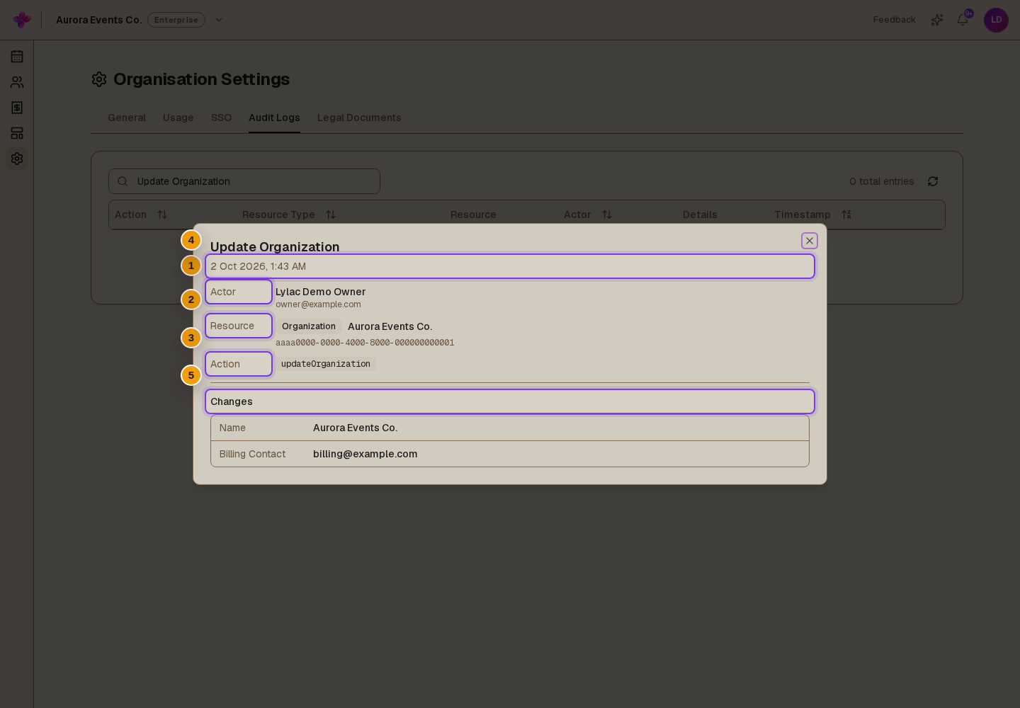Switch to the Usage tab
Screen dimensions: 1020x708
pyautogui.click(x=178, y=118)
